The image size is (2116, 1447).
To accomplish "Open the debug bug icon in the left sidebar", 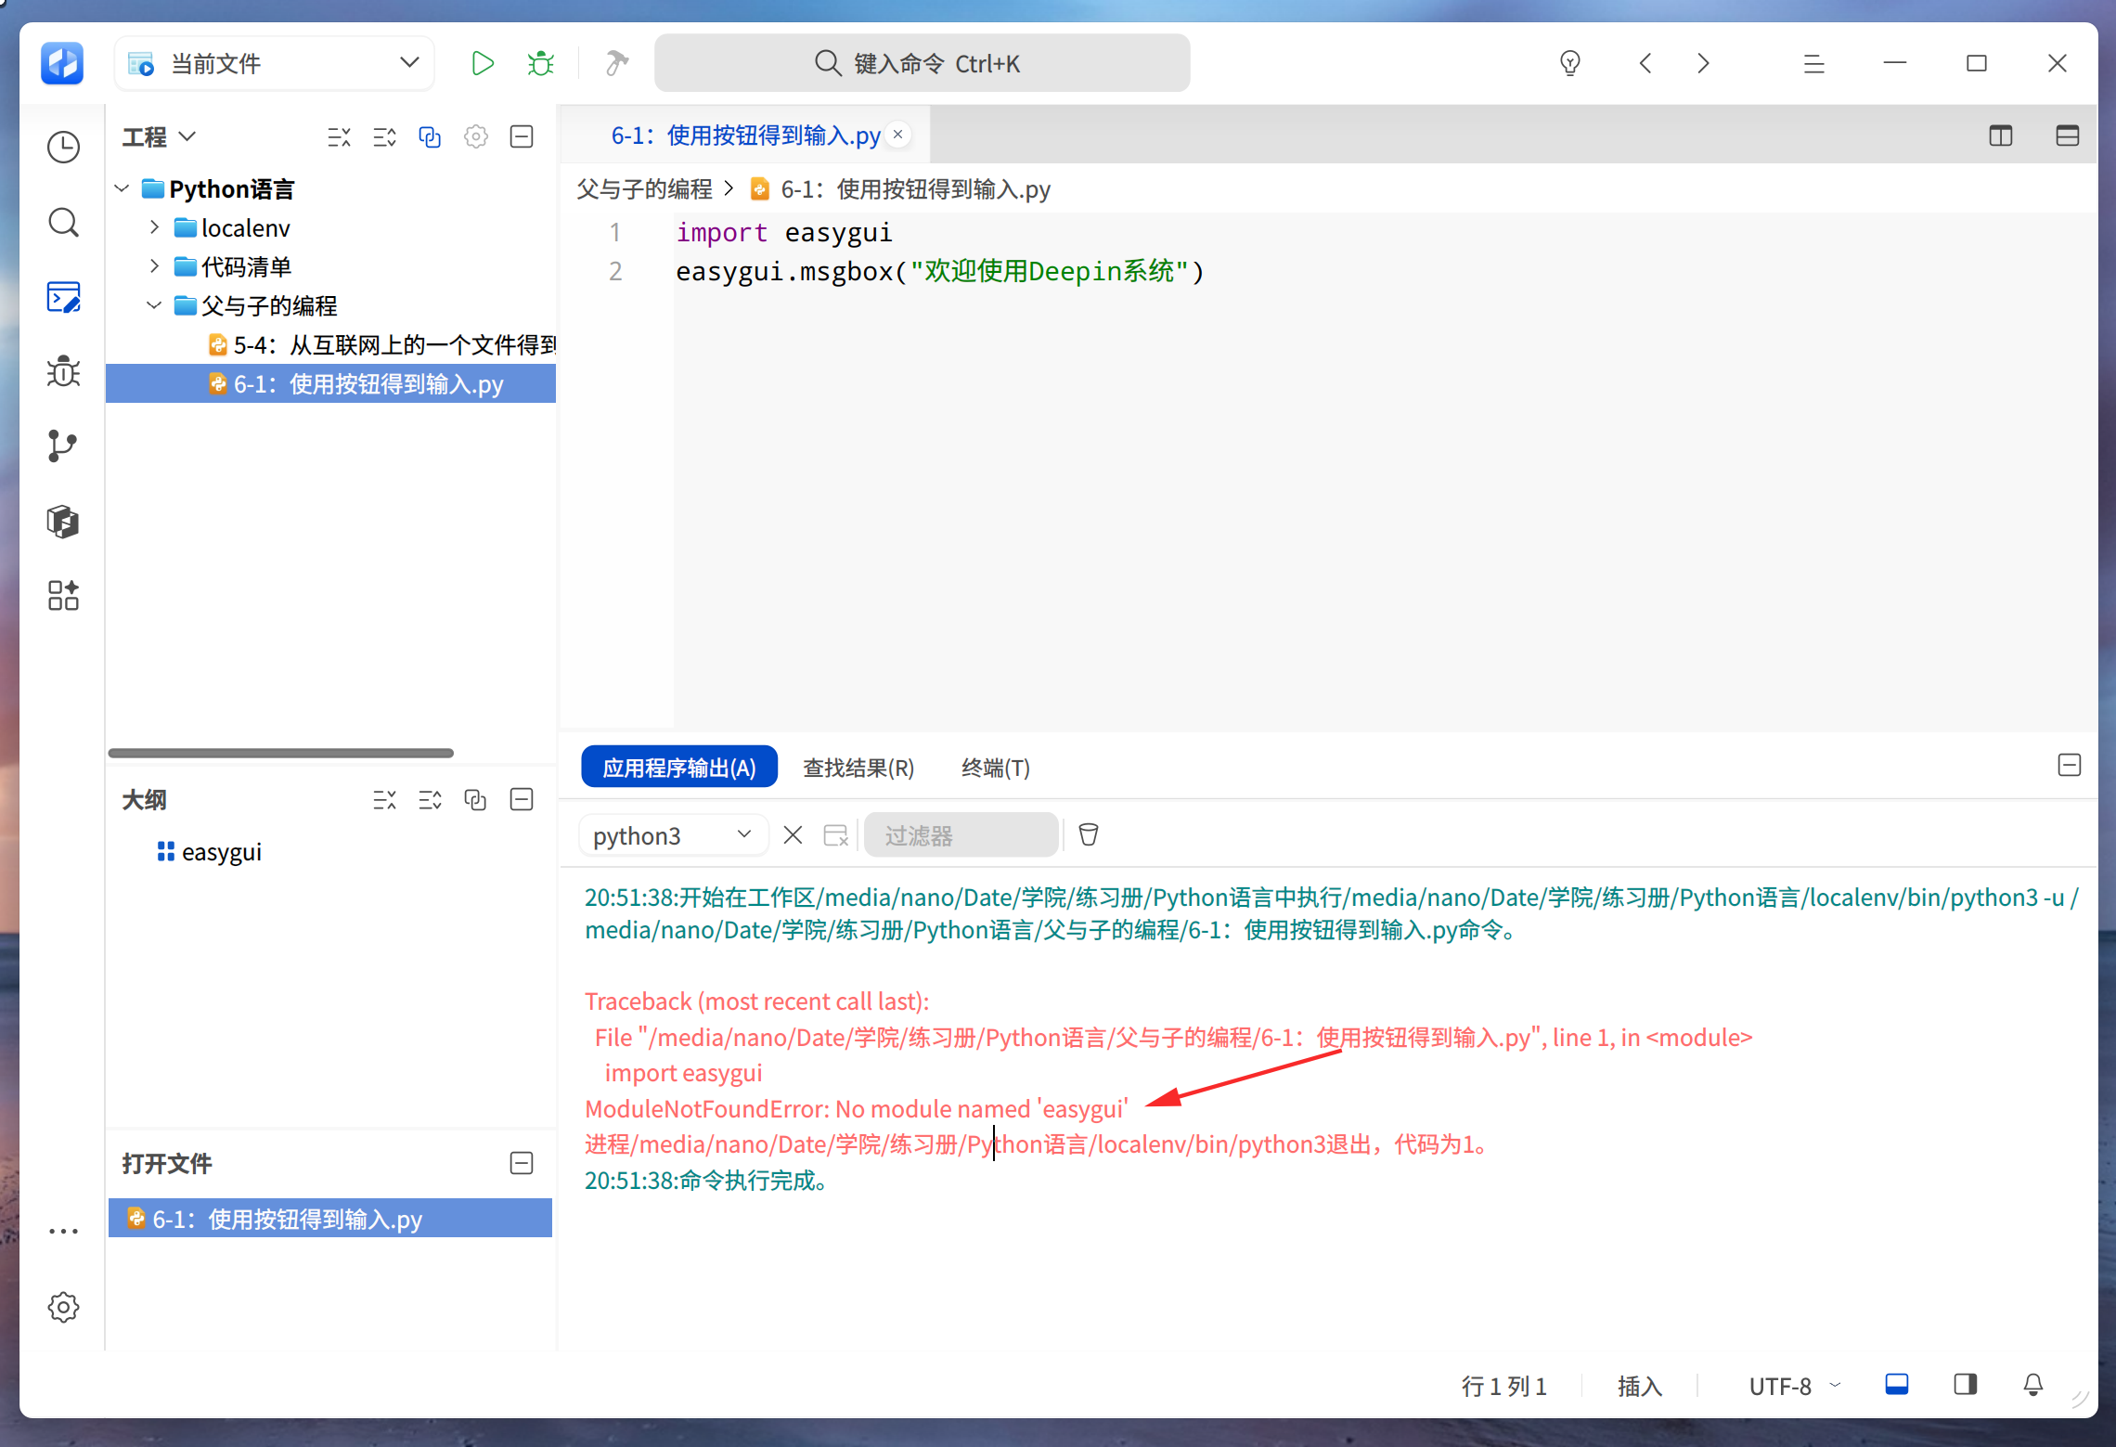I will [x=63, y=371].
